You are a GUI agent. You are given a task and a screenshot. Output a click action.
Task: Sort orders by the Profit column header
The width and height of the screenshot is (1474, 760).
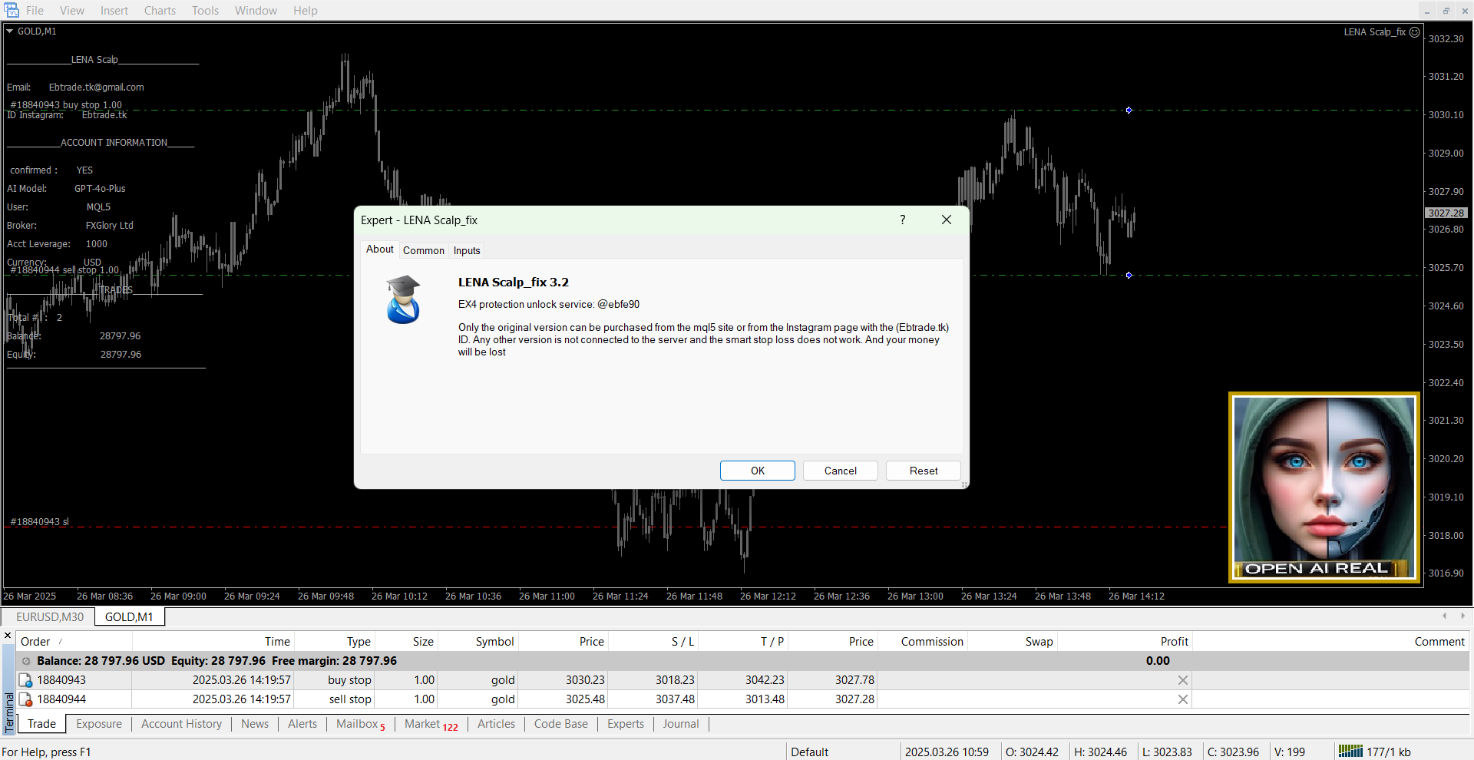coord(1125,642)
